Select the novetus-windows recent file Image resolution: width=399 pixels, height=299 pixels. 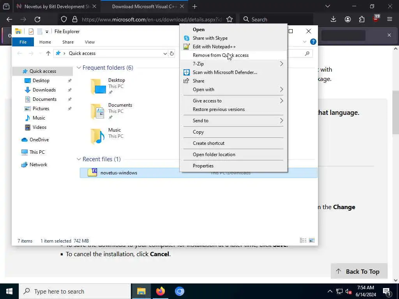(198, 173)
